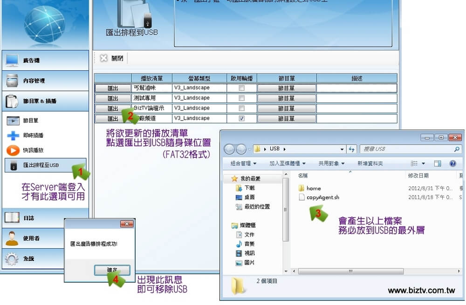
Task: Click the 關閉 X toolbar icon
Action: (104, 58)
